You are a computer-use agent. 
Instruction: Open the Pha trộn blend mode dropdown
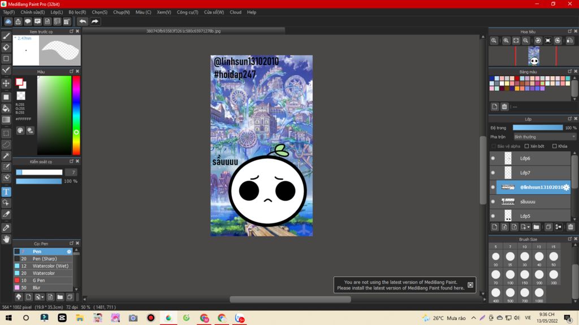(x=545, y=137)
